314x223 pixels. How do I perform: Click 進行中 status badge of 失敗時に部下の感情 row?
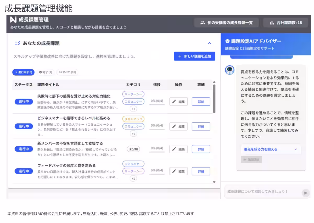click(24, 102)
